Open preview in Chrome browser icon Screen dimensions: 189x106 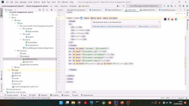click(169, 19)
